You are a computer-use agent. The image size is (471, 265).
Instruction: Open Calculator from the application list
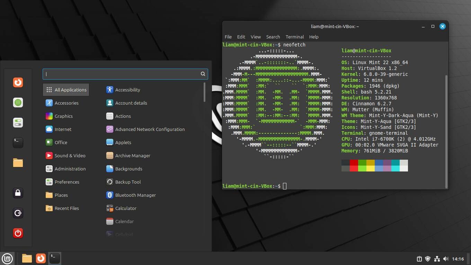125,208
